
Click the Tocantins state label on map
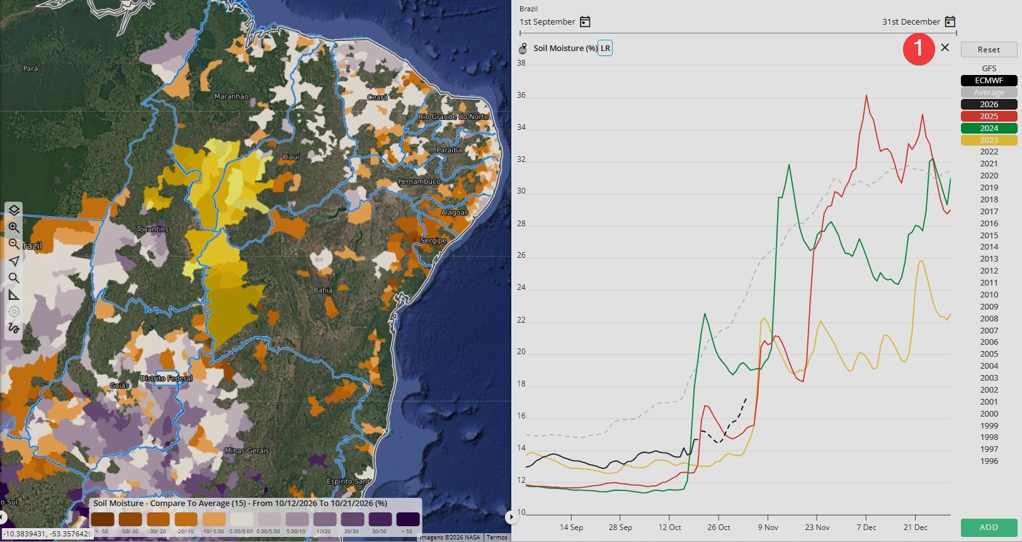(152, 229)
